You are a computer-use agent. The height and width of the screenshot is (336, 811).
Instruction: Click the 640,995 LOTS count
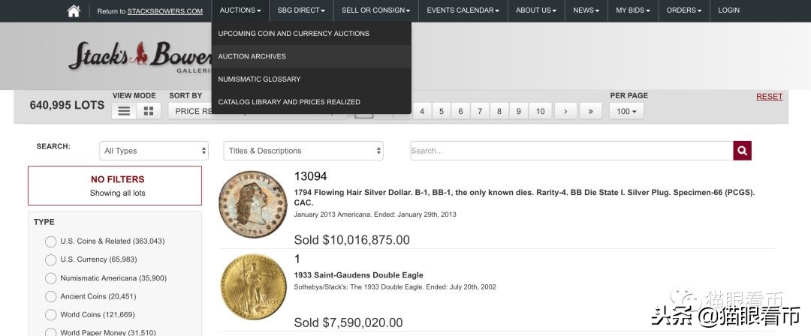point(67,105)
